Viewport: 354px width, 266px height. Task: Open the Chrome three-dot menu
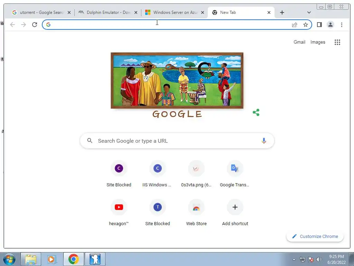pos(342,25)
